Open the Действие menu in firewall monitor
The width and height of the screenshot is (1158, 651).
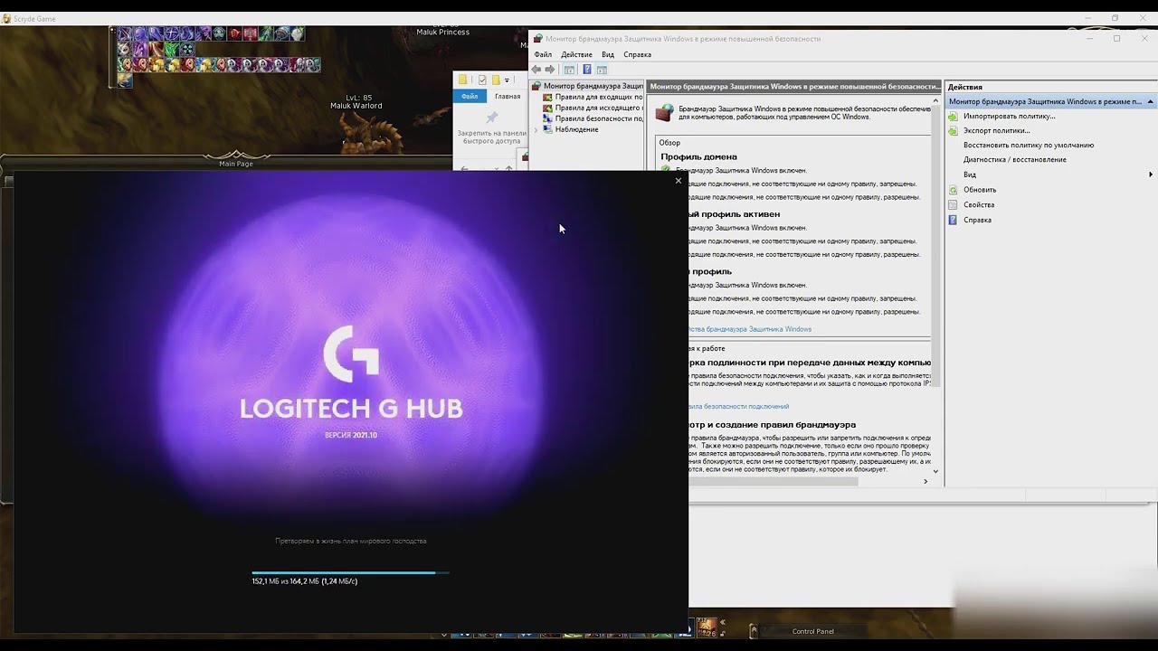[x=576, y=54]
